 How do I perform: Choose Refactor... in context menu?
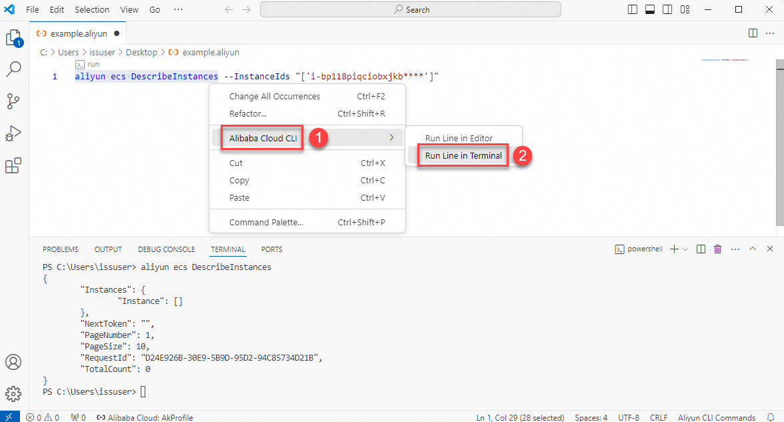coord(307,113)
